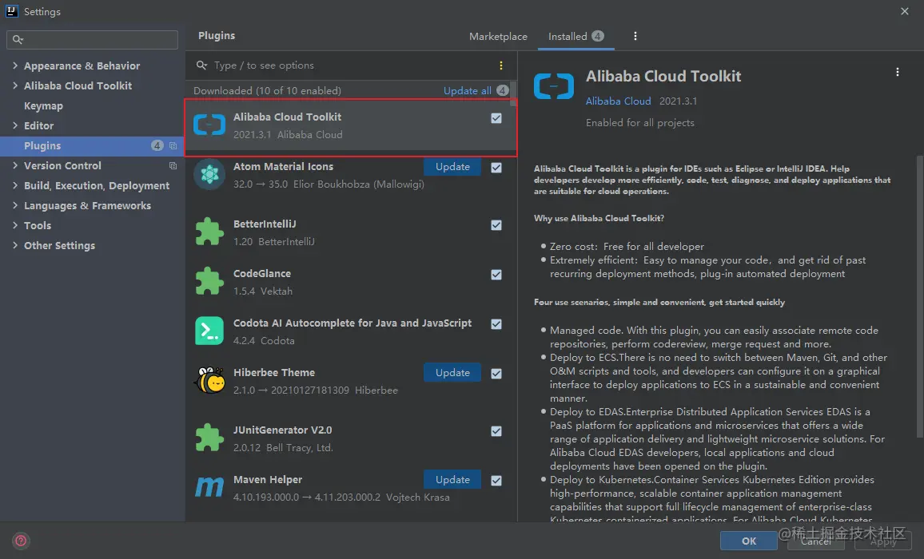
Task: Open search options menu in plugin search bar
Action: (501, 65)
